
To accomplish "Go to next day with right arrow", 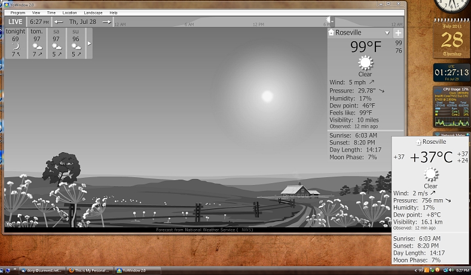I will tap(106, 22).
